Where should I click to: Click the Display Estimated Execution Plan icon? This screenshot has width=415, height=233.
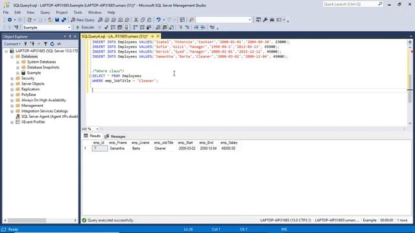[x=113, y=27]
